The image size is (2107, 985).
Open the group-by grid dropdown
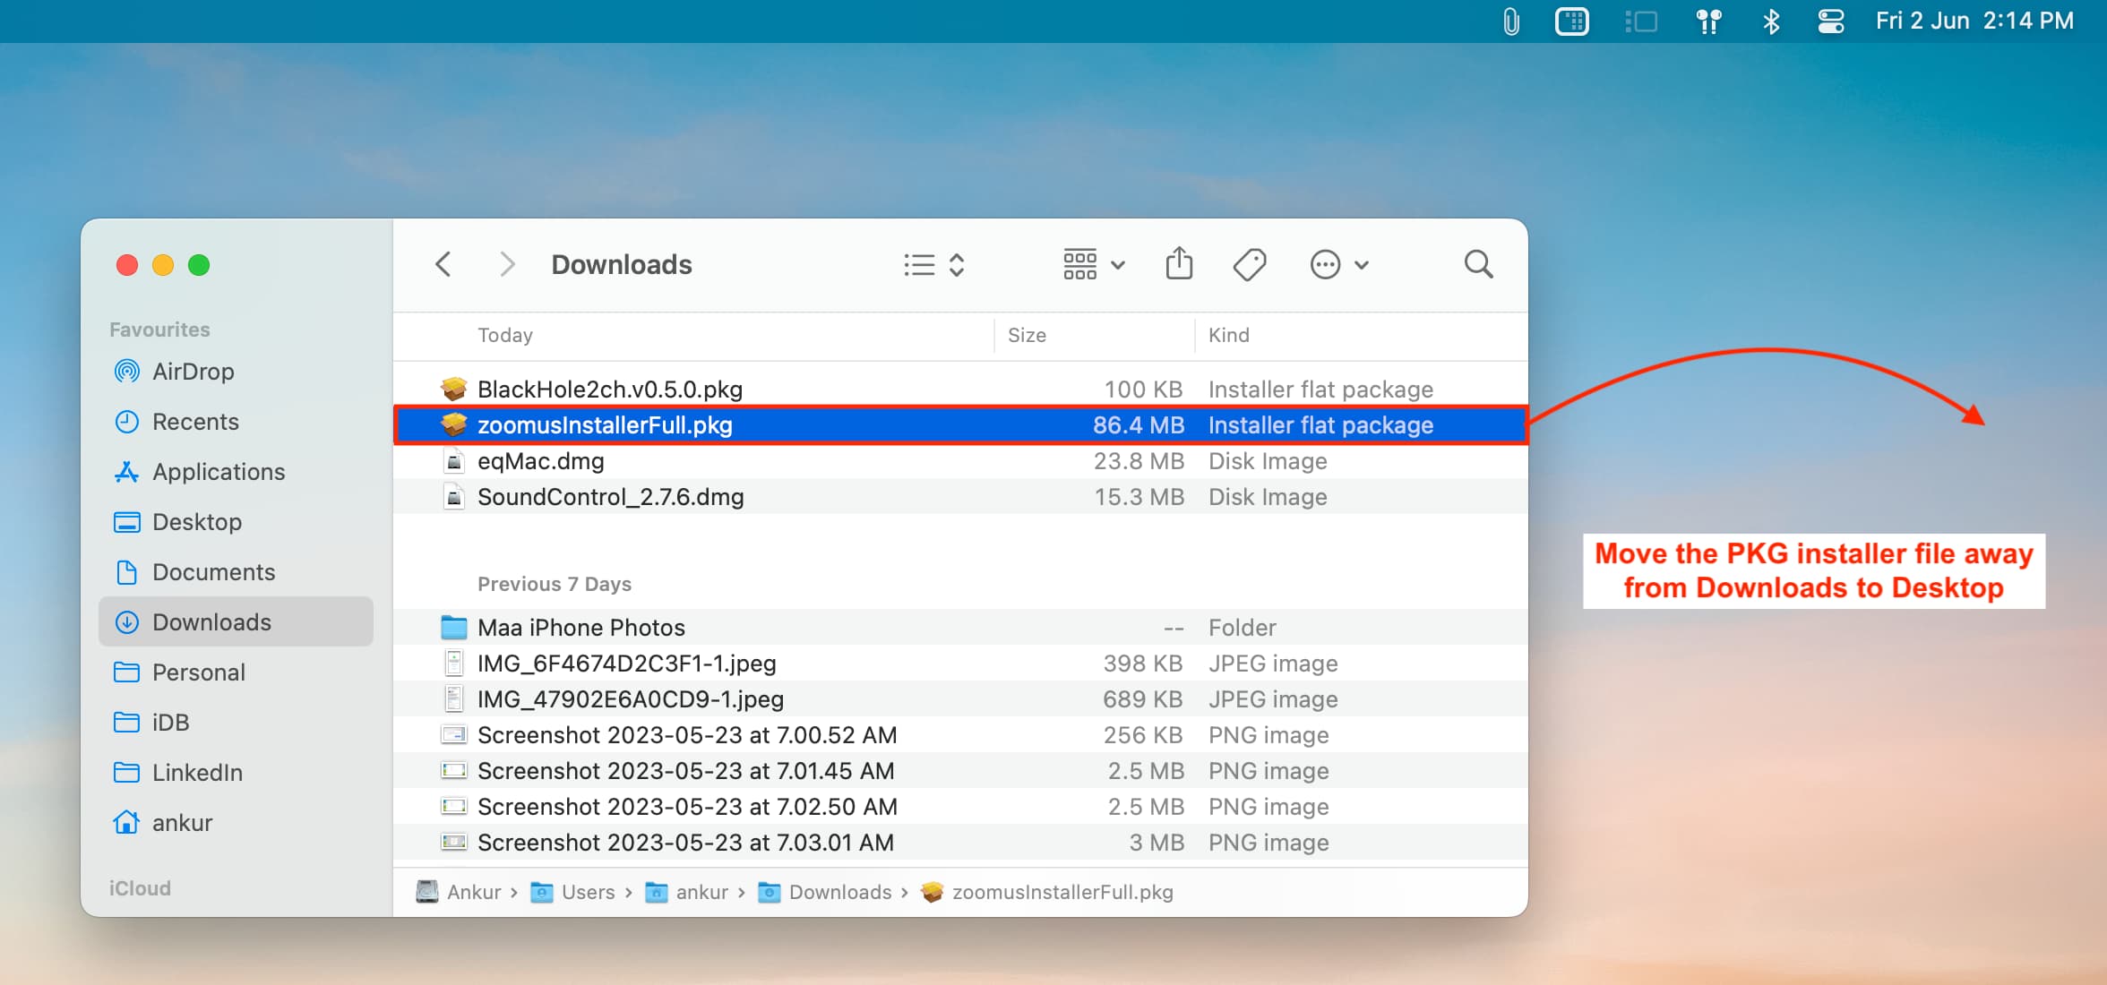[x=1094, y=265]
